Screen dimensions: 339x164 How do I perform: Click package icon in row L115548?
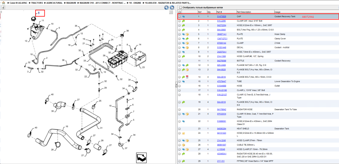coord(187,149)
